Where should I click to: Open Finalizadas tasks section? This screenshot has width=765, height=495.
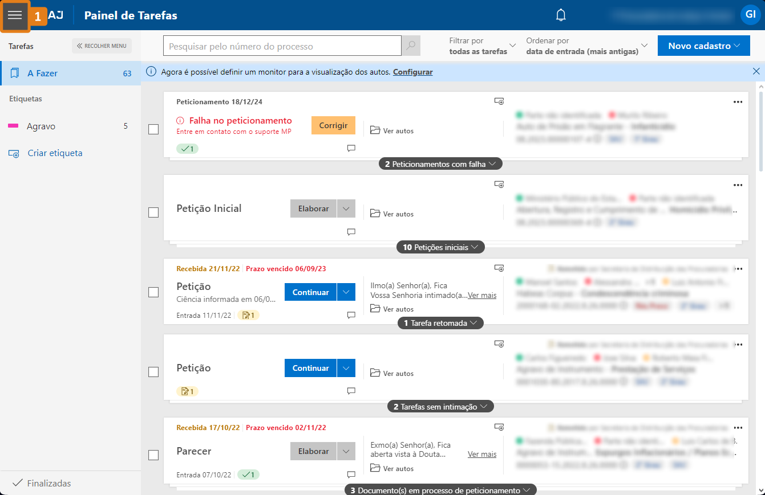pos(48,483)
